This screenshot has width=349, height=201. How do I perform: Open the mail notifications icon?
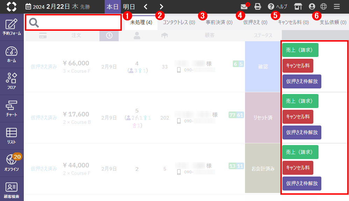(x=244, y=6)
